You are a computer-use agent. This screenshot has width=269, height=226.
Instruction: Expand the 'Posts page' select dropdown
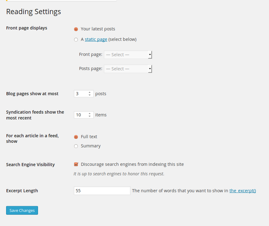(x=128, y=69)
